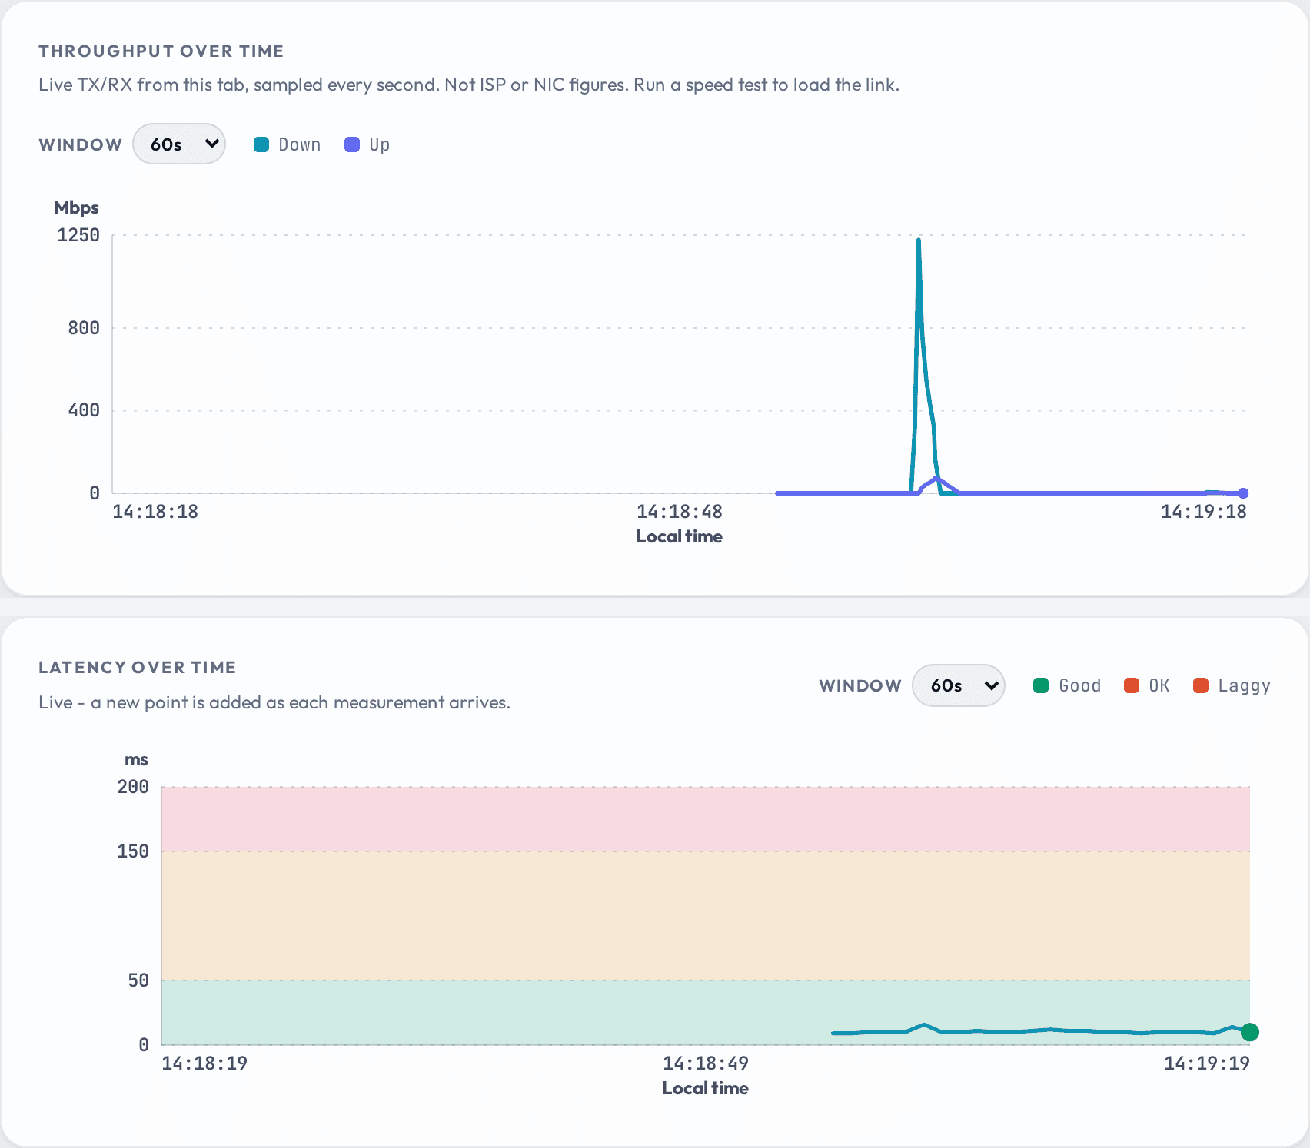Viewport: 1310px width, 1148px height.
Task: Click the orange OK band in latency chart
Action: 705,916
